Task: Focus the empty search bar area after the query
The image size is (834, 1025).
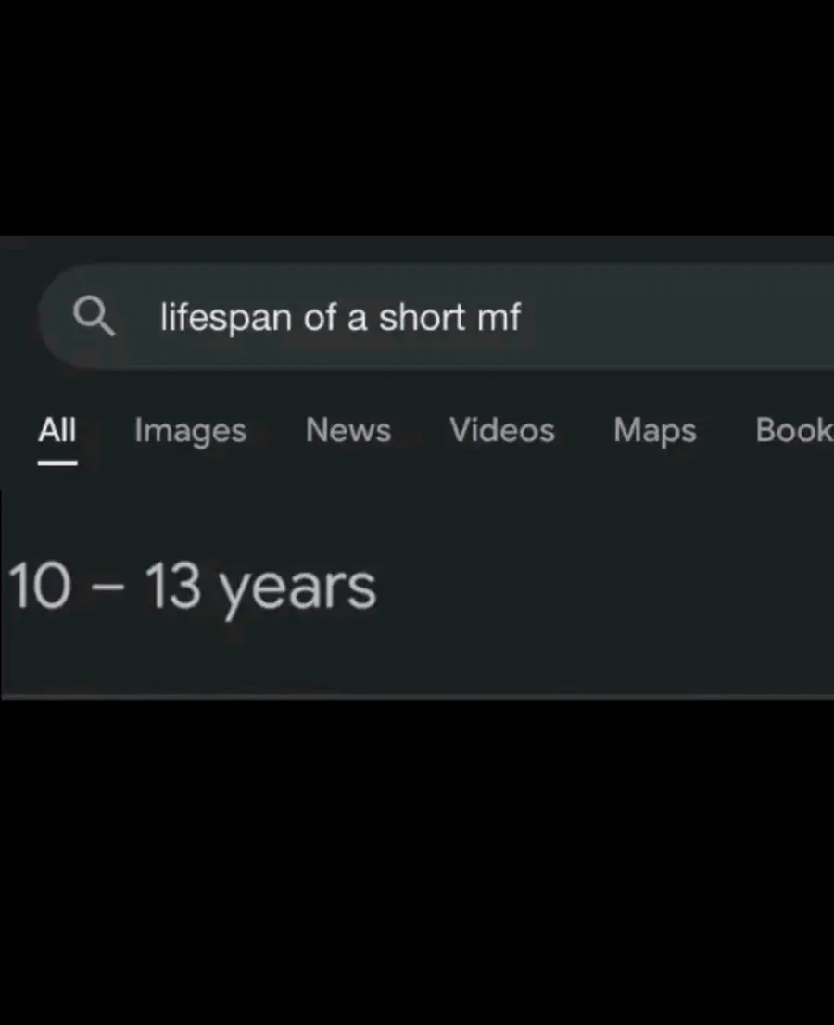Action: [676, 318]
